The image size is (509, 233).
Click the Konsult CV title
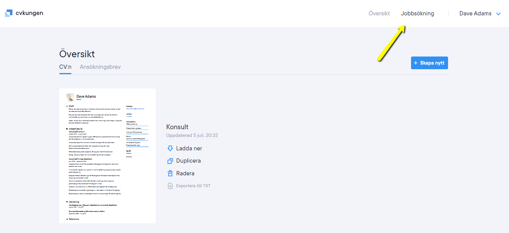click(177, 127)
